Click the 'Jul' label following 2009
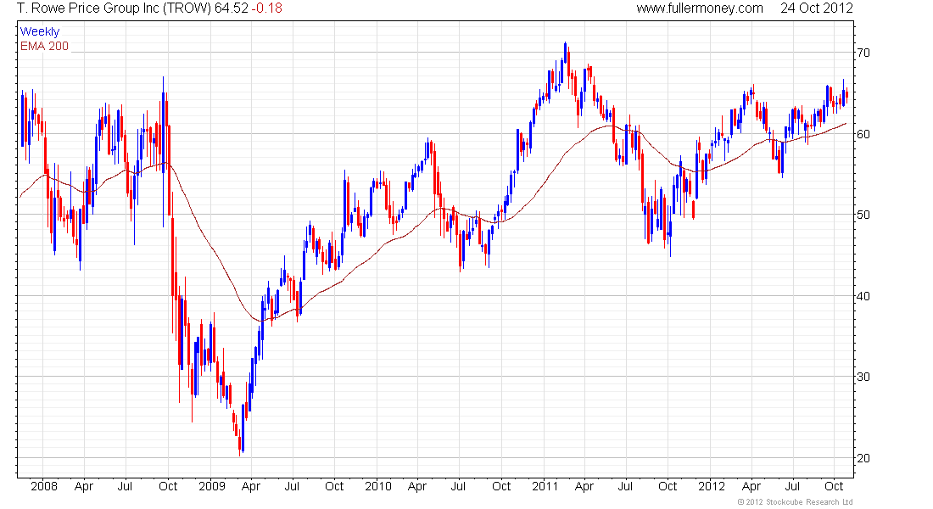The height and width of the screenshot is (509, 933). pyautogui.click(x=292, y=486)
